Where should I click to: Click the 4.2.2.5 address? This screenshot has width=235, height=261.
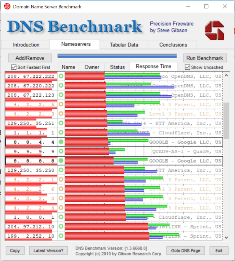coord(34,104)
